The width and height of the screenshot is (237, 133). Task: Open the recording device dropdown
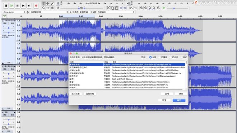pyautogui.click(x=49, y=12)
